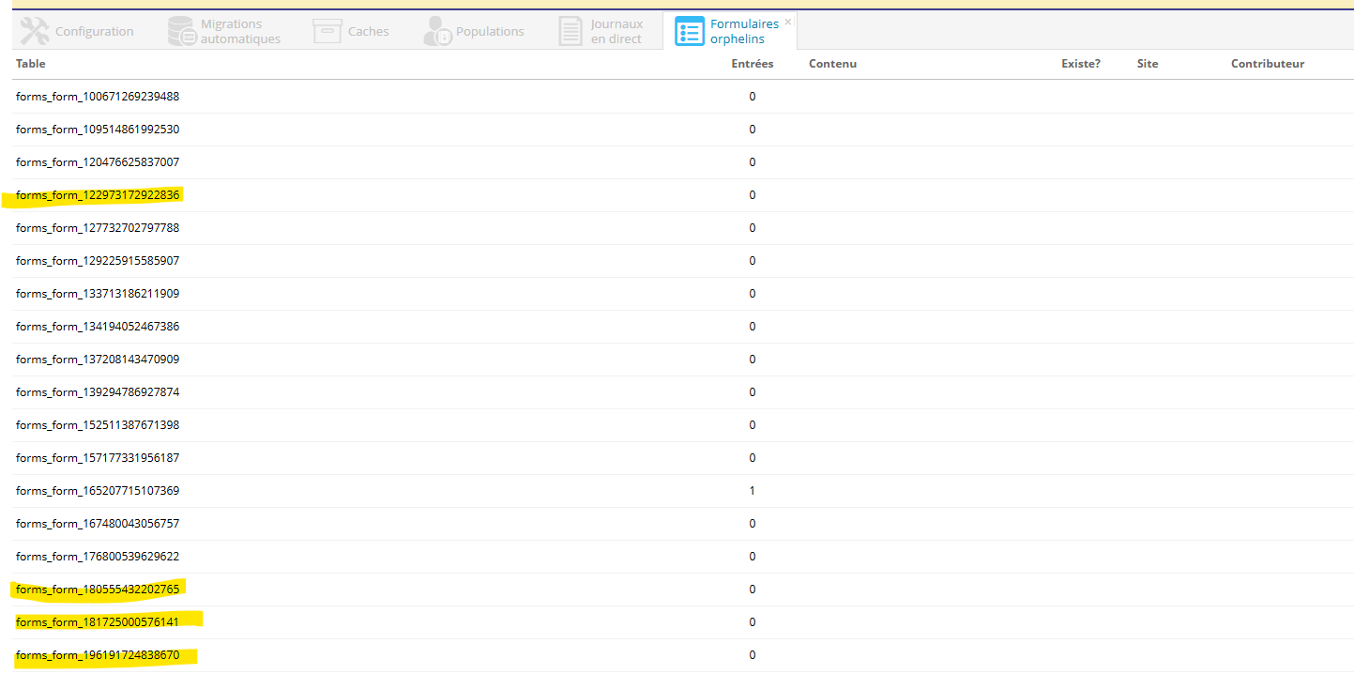
Task: Click the Populations users icon
Action: click(x=437, y=31)
